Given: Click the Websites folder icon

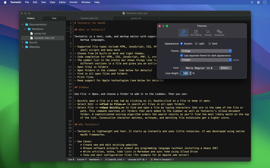Looking at the screenshot, I should [x=27, y=47].
